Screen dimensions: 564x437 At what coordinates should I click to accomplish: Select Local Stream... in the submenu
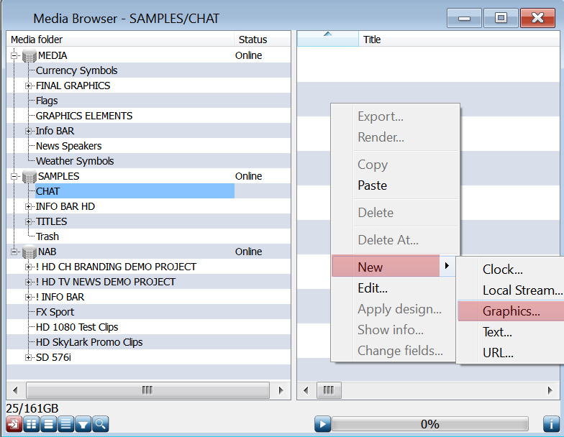click(x=511, y=290)
